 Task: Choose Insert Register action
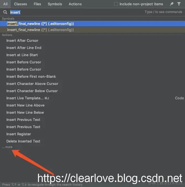pos(92,134)
